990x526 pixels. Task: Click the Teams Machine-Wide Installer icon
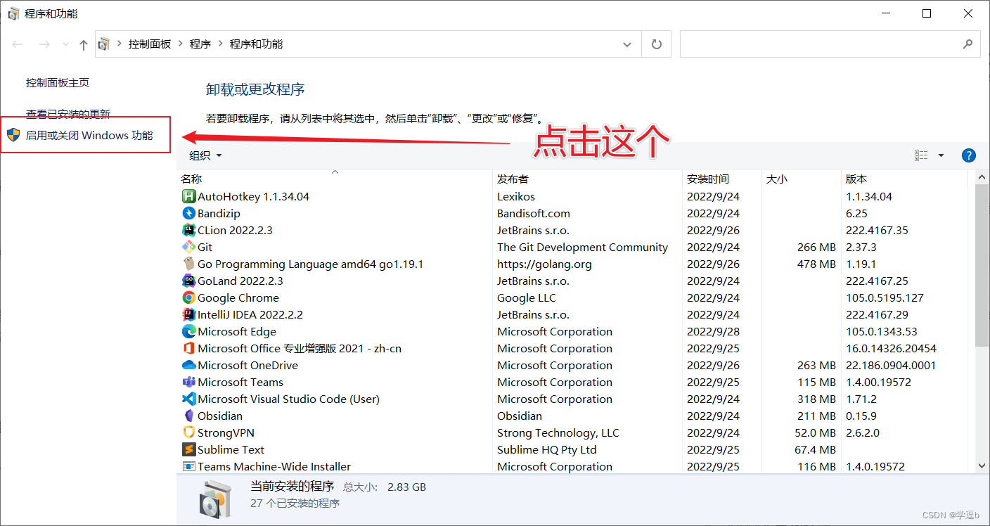(x=188, y=466)
